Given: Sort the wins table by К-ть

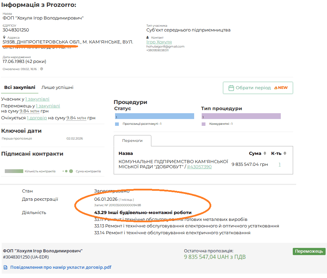Looking at the screenshot, I should 285,154.
